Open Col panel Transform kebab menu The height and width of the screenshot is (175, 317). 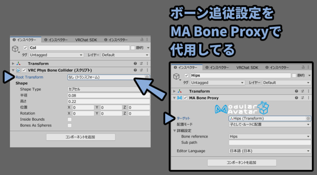click(147, 64)
